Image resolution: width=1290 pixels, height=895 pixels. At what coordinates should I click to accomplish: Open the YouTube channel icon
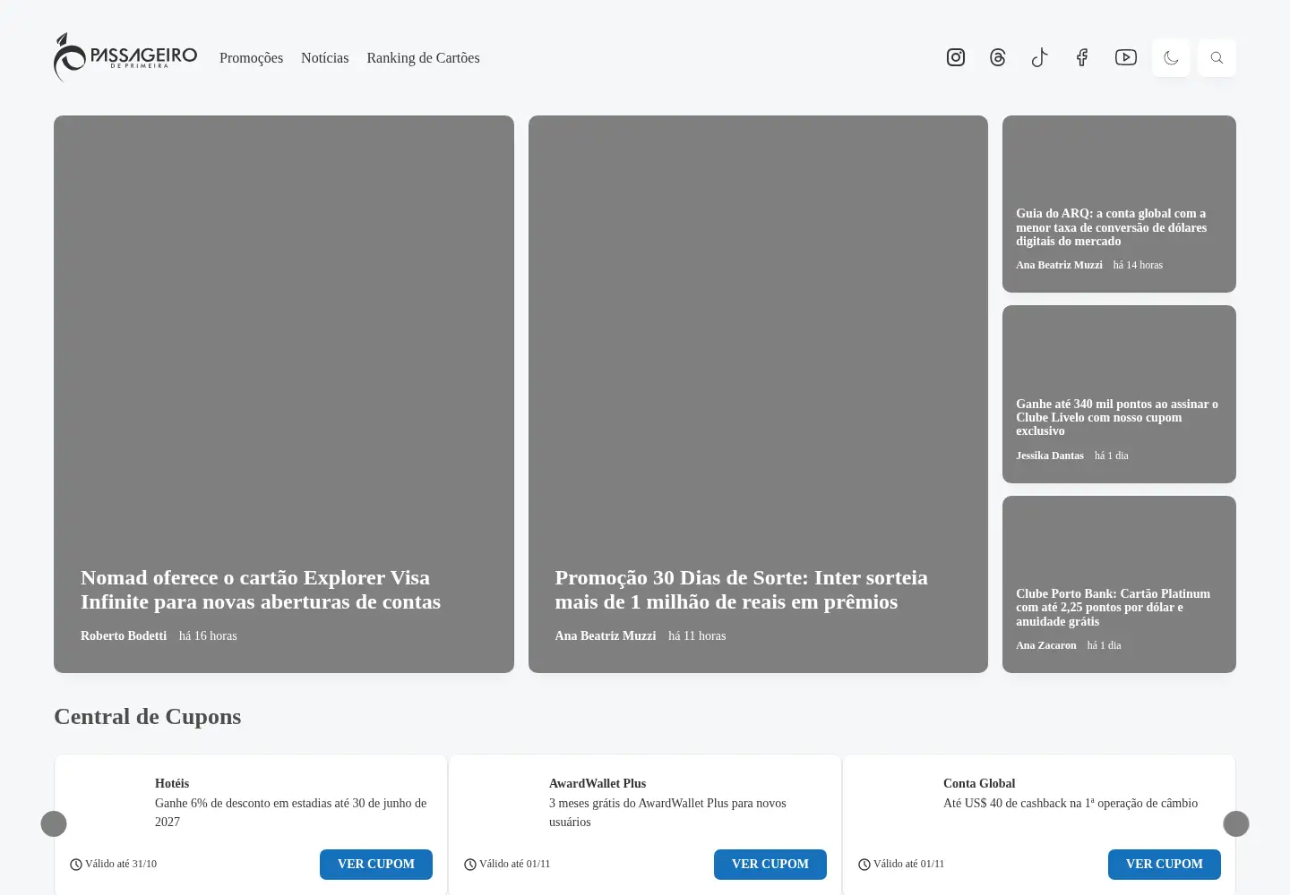(1126, 57)
